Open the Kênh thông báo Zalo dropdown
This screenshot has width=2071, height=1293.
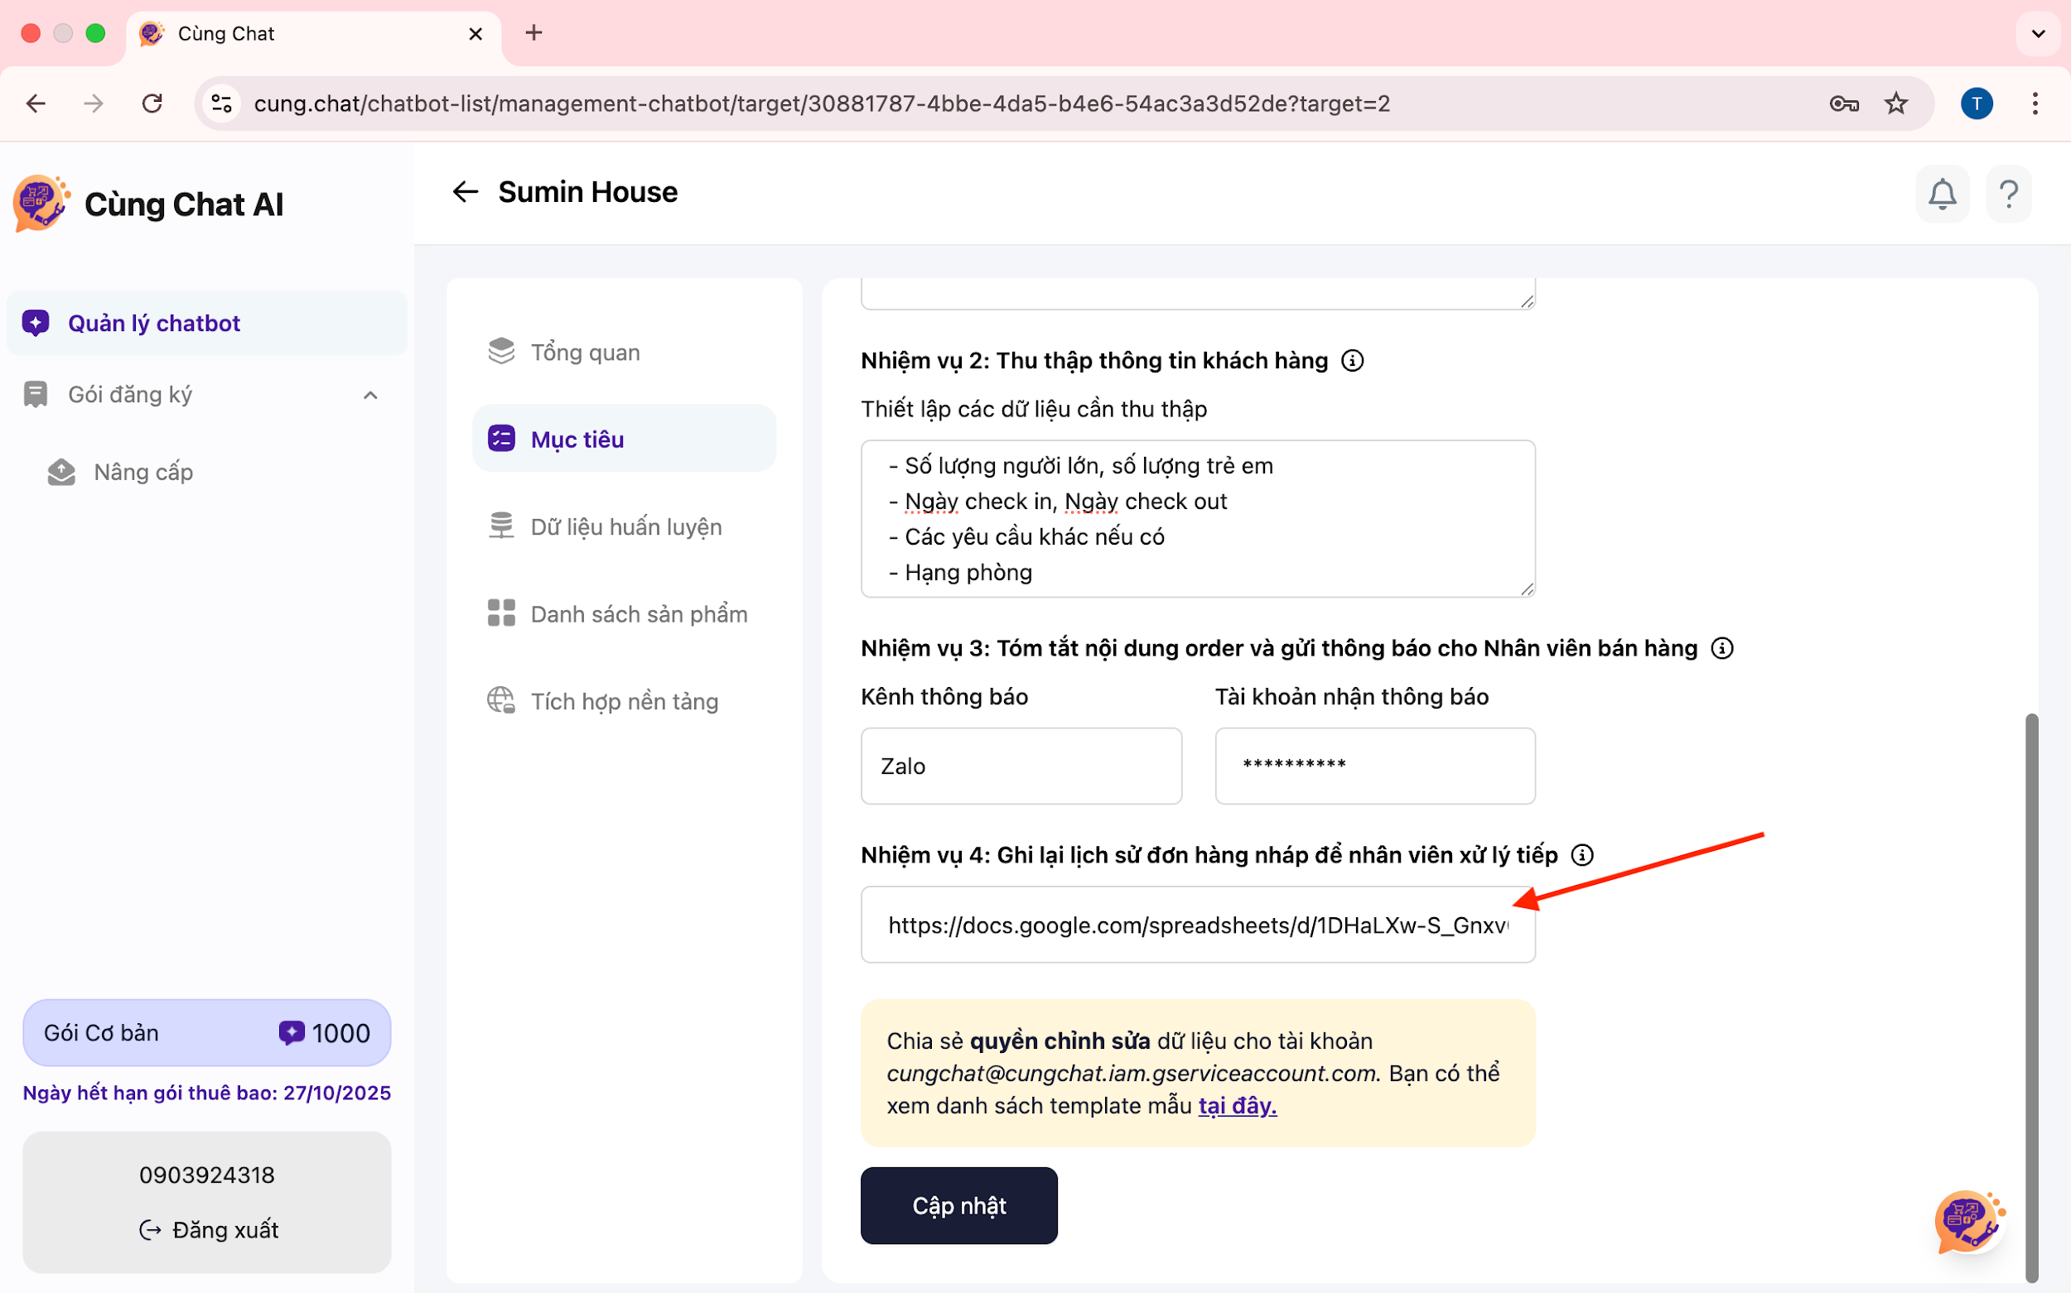1020,767
